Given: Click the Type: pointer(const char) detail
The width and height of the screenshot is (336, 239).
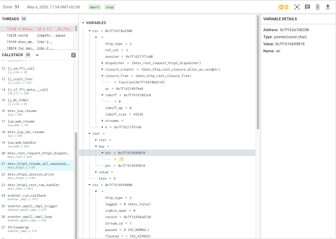Looking at the screenshot, I should tap(285, 37).
